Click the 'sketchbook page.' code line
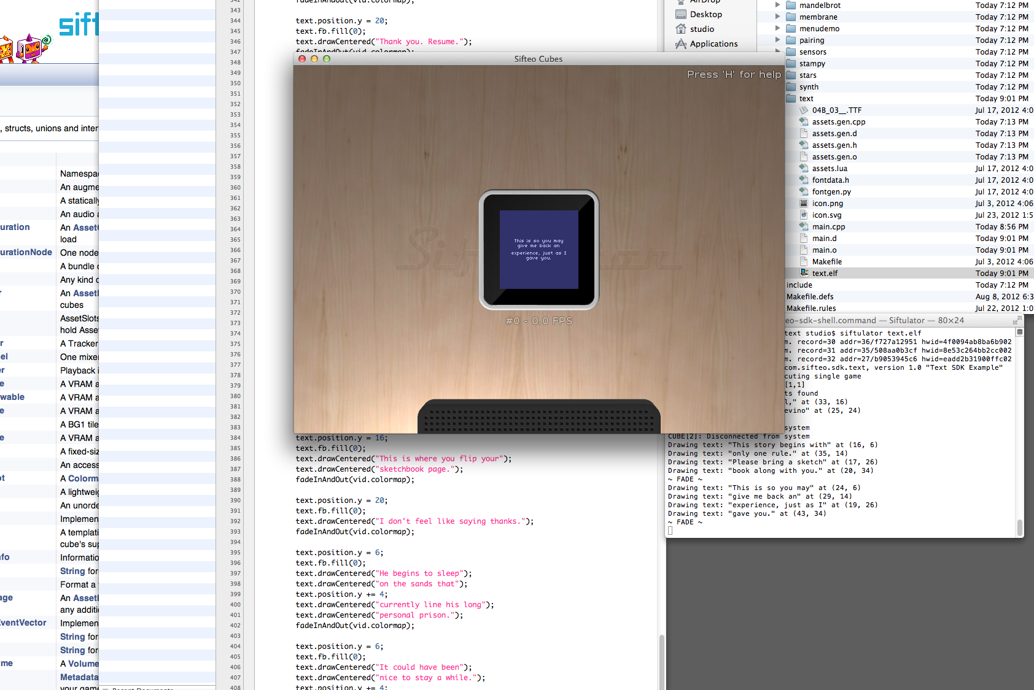Screen dimensions: 1034x690 pos(379,469)
